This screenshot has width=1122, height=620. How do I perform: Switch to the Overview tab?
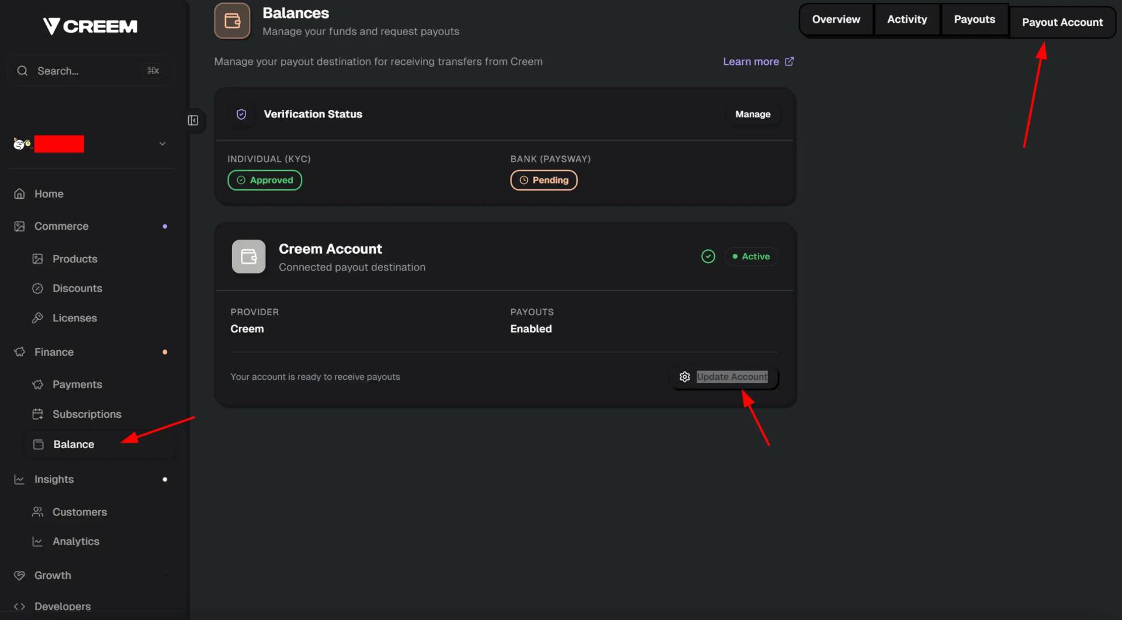click(x=836, y=19)
